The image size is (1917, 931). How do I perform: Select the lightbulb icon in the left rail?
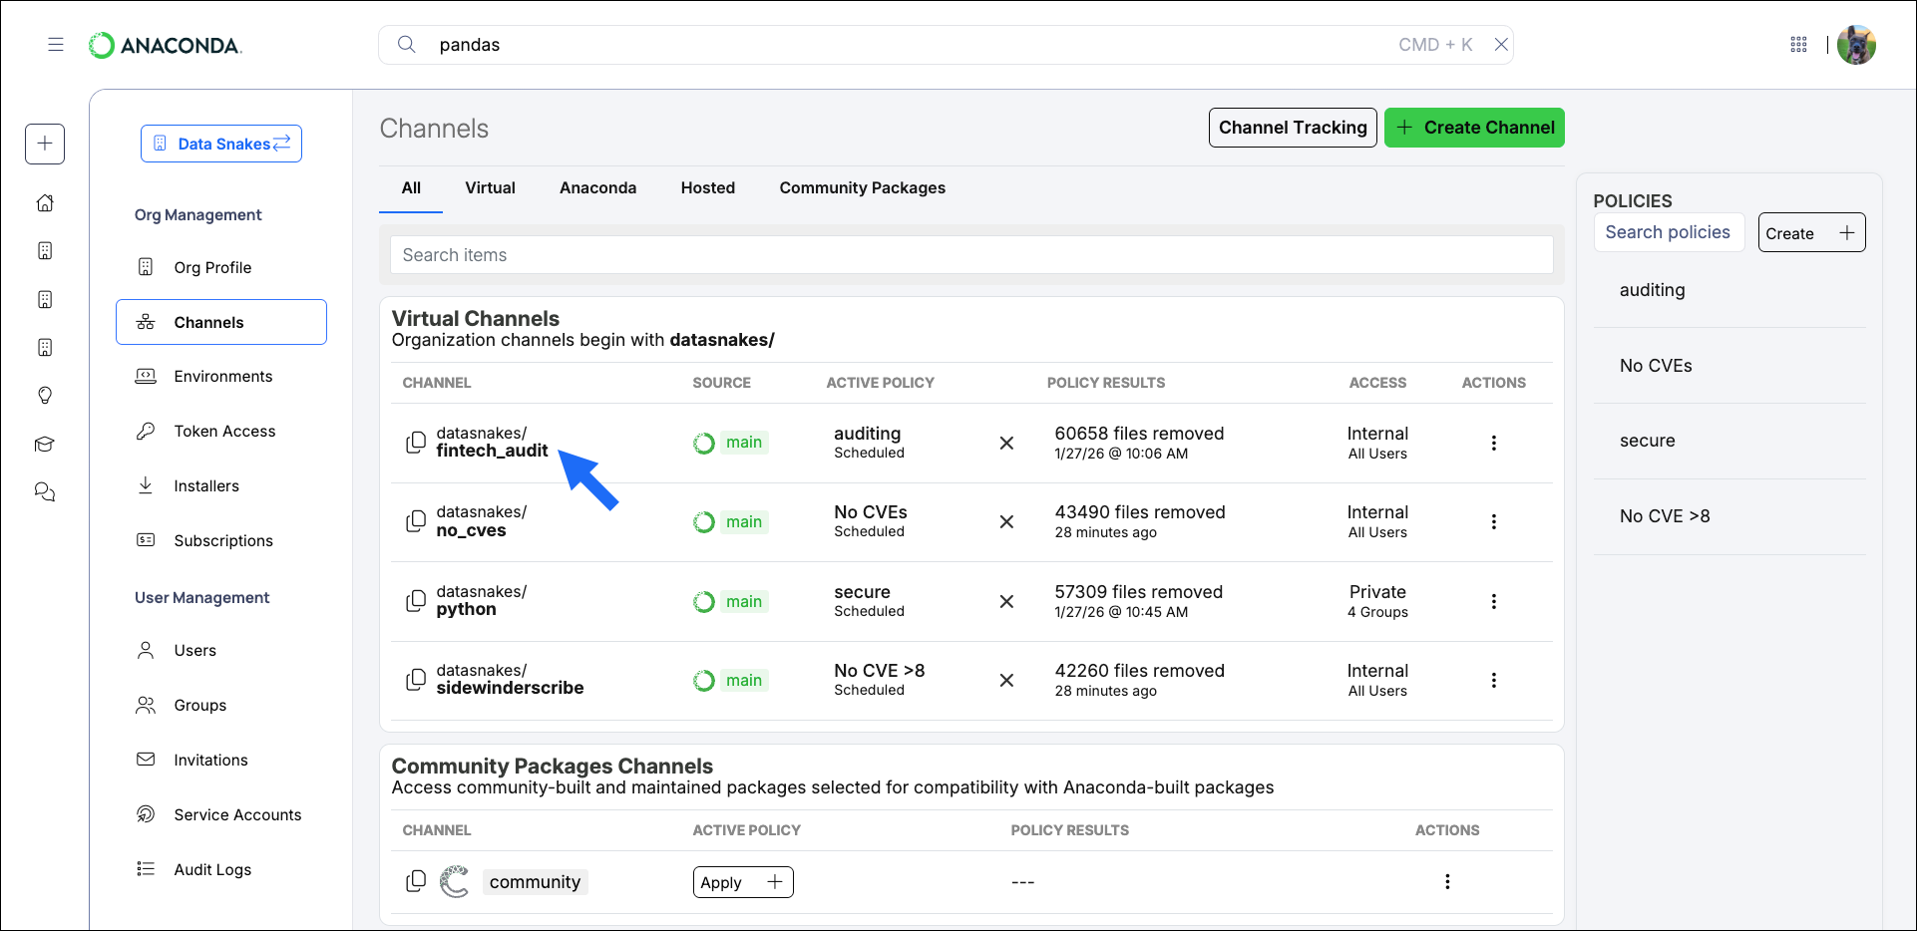tap(45, 395)
